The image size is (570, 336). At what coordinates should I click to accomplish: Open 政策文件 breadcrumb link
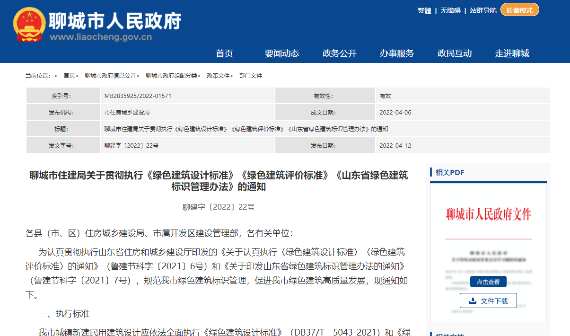[x=218, y=76]
